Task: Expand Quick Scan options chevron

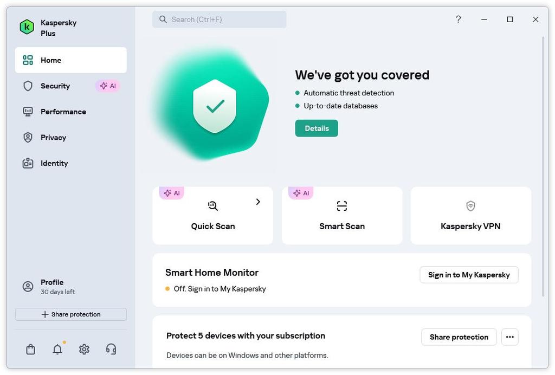Action: click(x=258, y=202)
